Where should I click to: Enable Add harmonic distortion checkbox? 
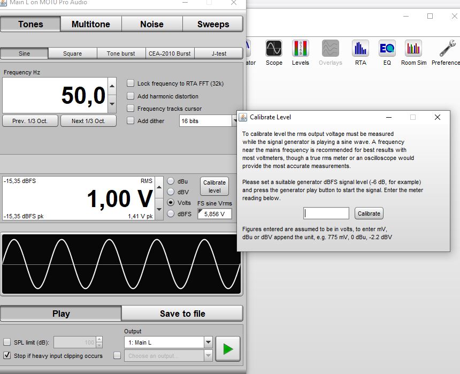coord(131,96)
